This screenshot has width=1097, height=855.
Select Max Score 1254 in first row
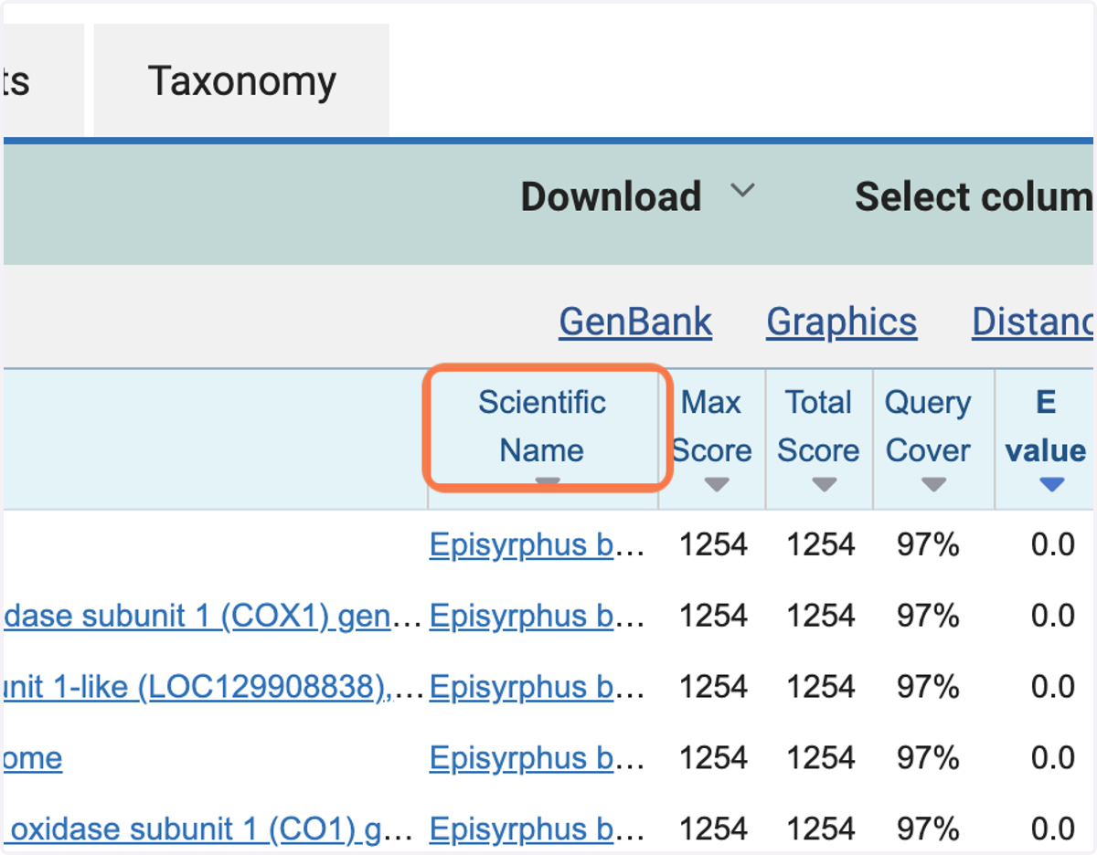(x=713, y=545)
